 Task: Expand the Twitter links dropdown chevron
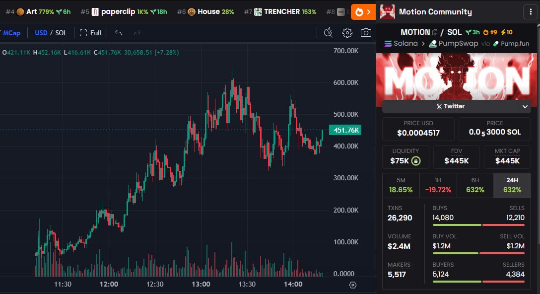coord(525,106)
